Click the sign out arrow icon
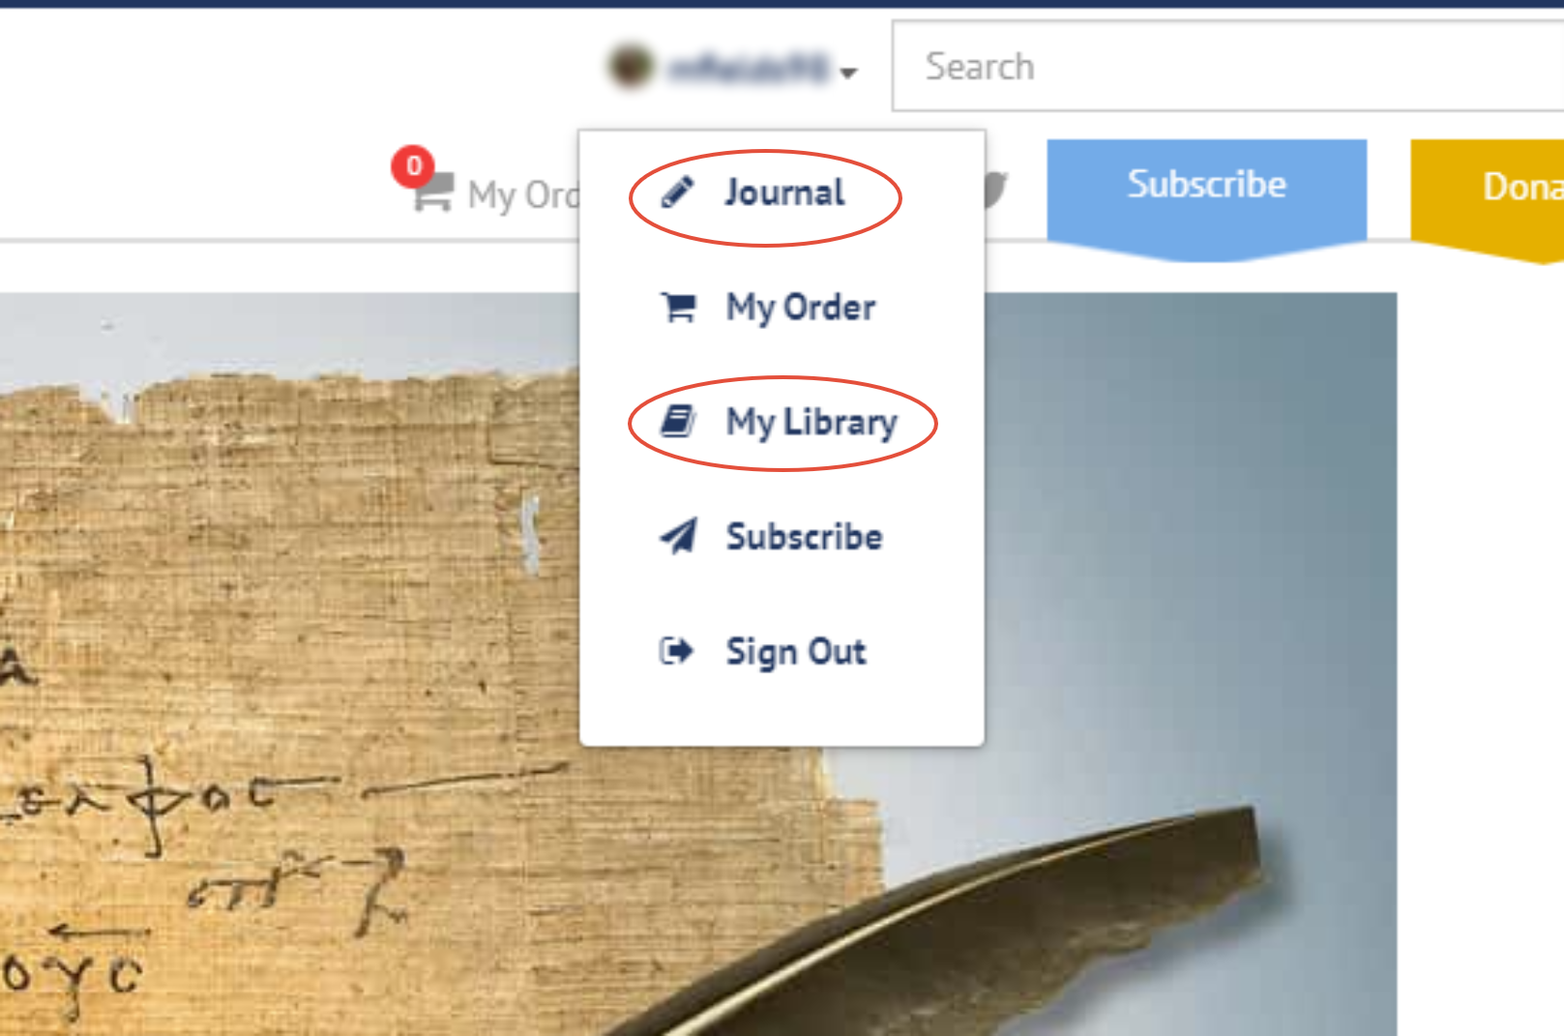 pos(676,651)
